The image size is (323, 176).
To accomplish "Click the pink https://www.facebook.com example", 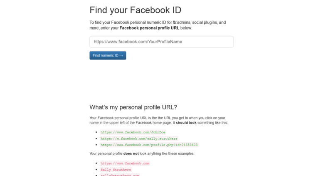I will coord(125,164).
